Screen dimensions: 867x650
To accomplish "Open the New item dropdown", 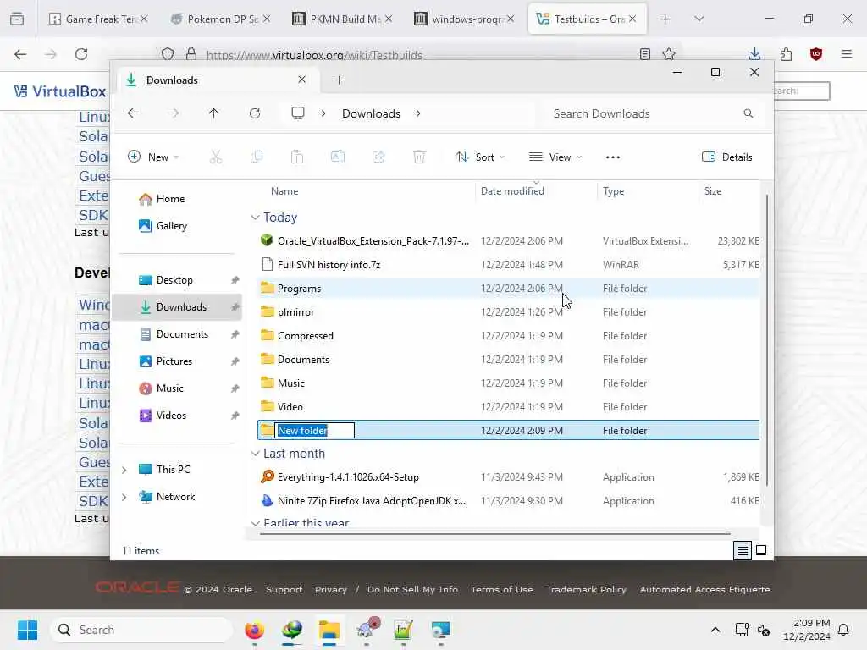I will pos(154,157).
